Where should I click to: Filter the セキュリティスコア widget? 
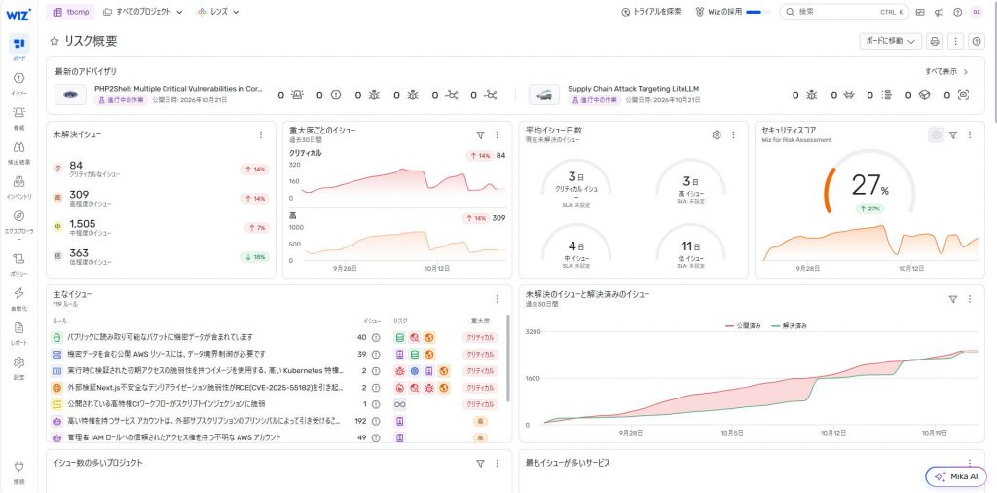[953, 134]
